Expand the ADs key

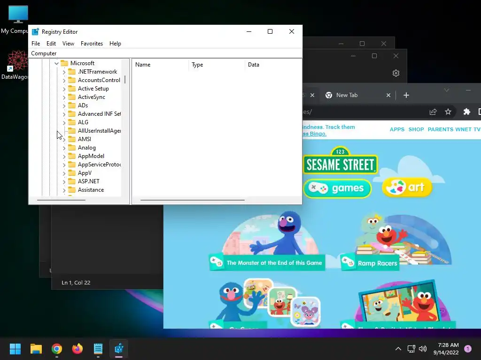[64, 105]
